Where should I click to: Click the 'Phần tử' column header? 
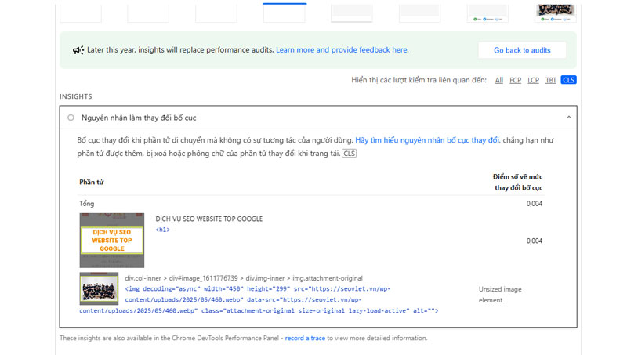pos(92,183)
